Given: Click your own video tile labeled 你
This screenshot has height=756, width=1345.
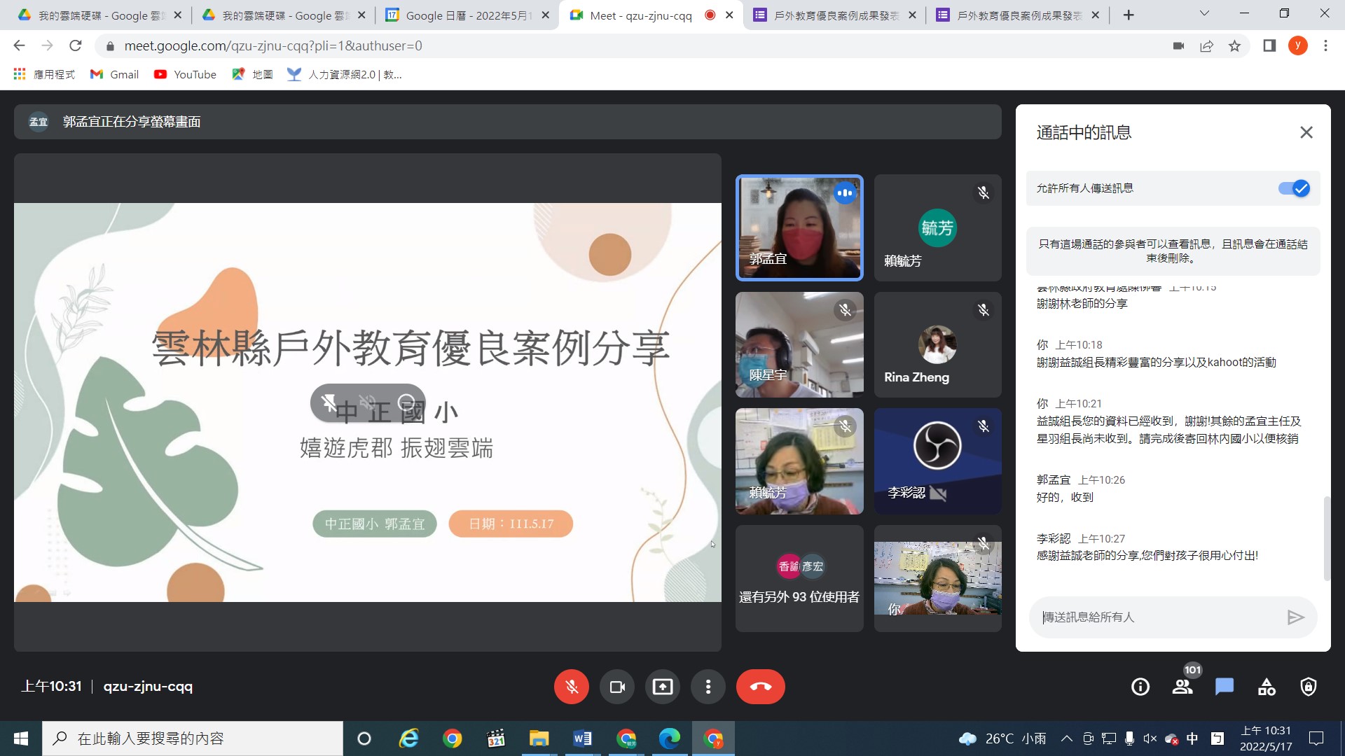Looking at the screenshot, I should pos(937,578).
